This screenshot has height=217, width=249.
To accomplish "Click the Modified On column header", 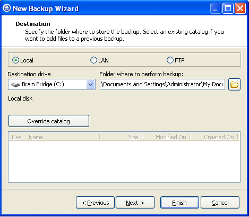I will [166, 137].
